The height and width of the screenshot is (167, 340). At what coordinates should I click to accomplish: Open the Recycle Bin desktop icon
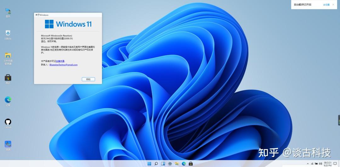(8, 35)
